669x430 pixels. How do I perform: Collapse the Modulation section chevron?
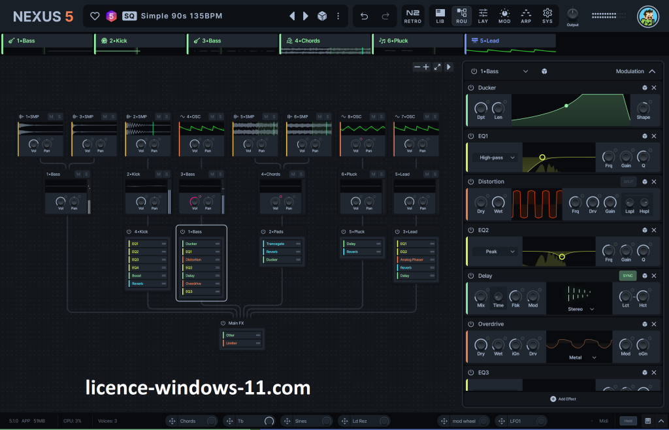pyautogui.click(x=651, y=71)
